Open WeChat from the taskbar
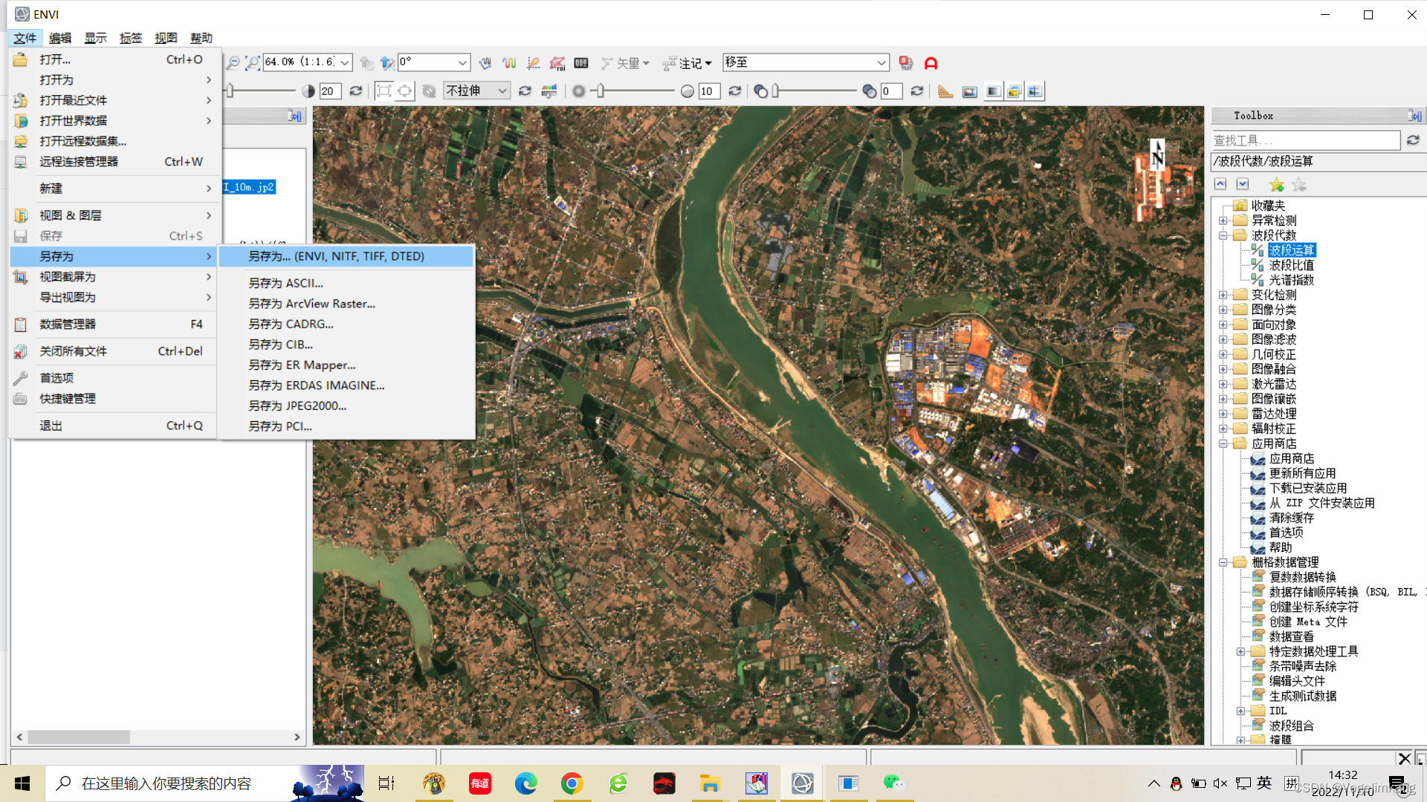This screenshot has height=802, width=1427. [x=893, y=783]
